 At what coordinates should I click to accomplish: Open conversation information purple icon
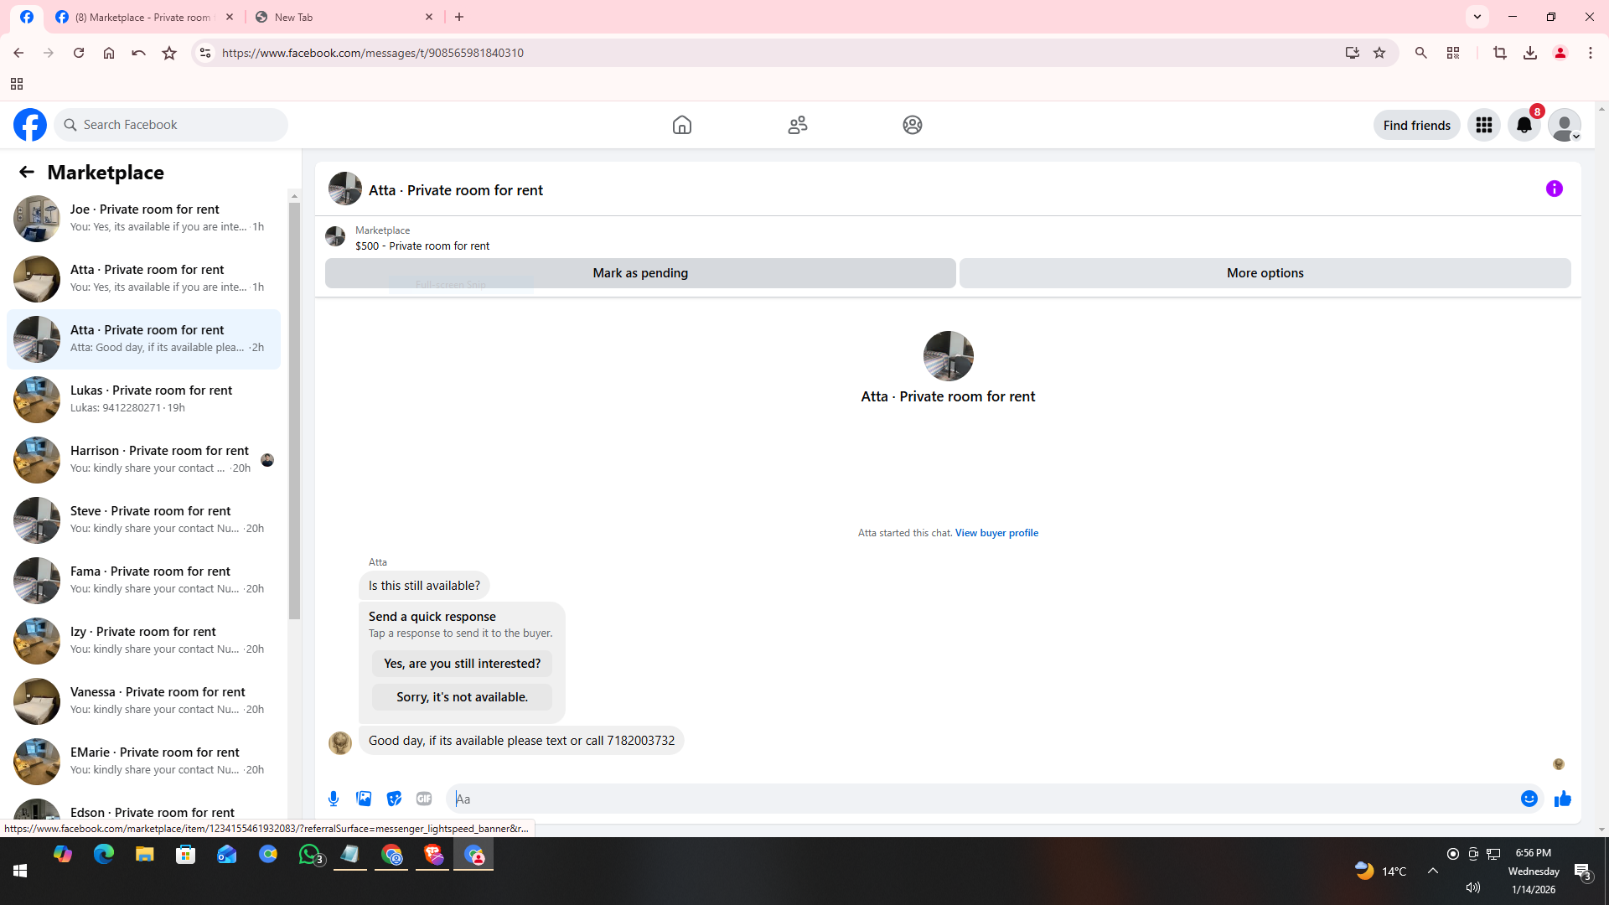point(1554,189)
